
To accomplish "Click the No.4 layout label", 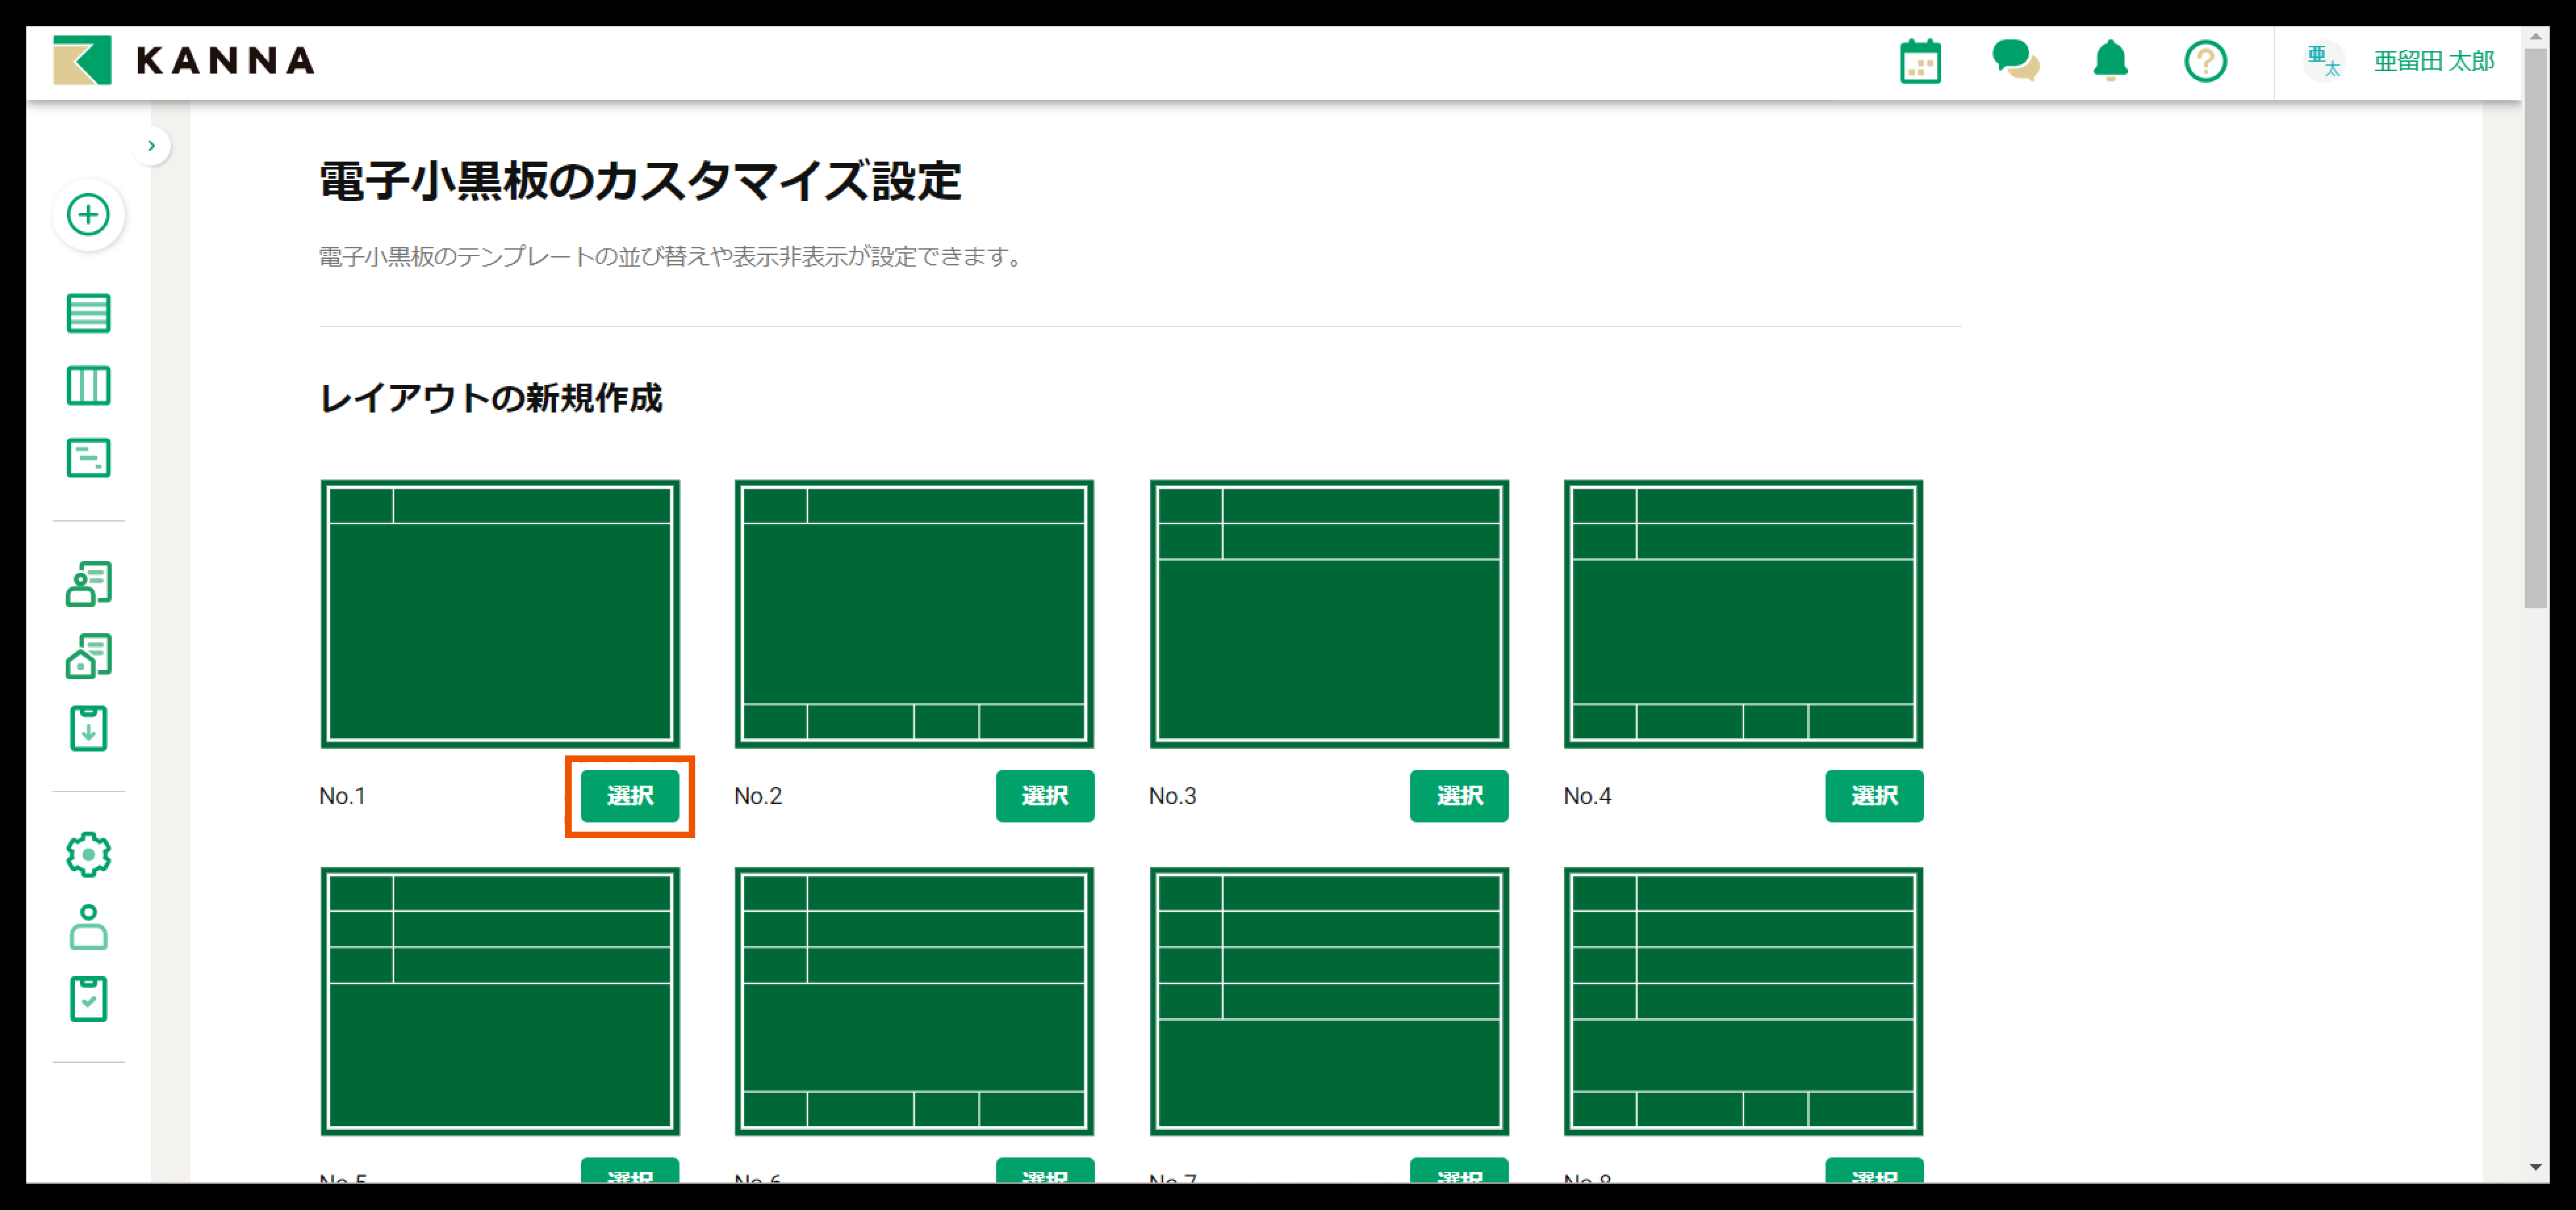I will [x=1587, y=796].
